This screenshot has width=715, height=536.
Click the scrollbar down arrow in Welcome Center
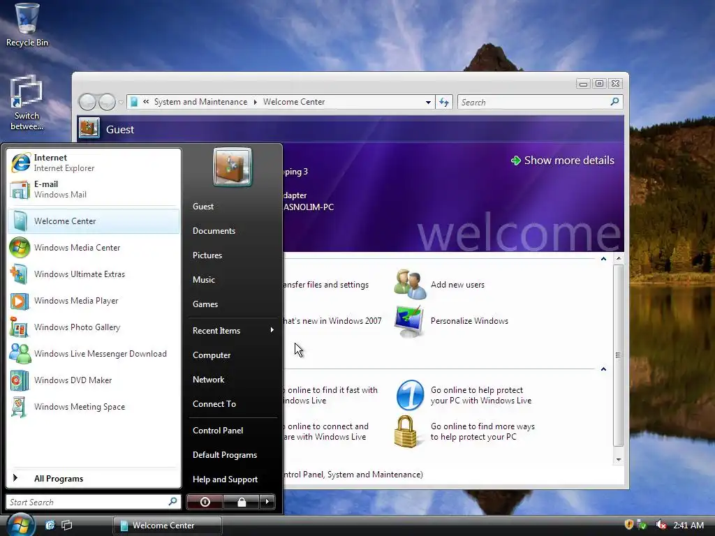[619, 459]
